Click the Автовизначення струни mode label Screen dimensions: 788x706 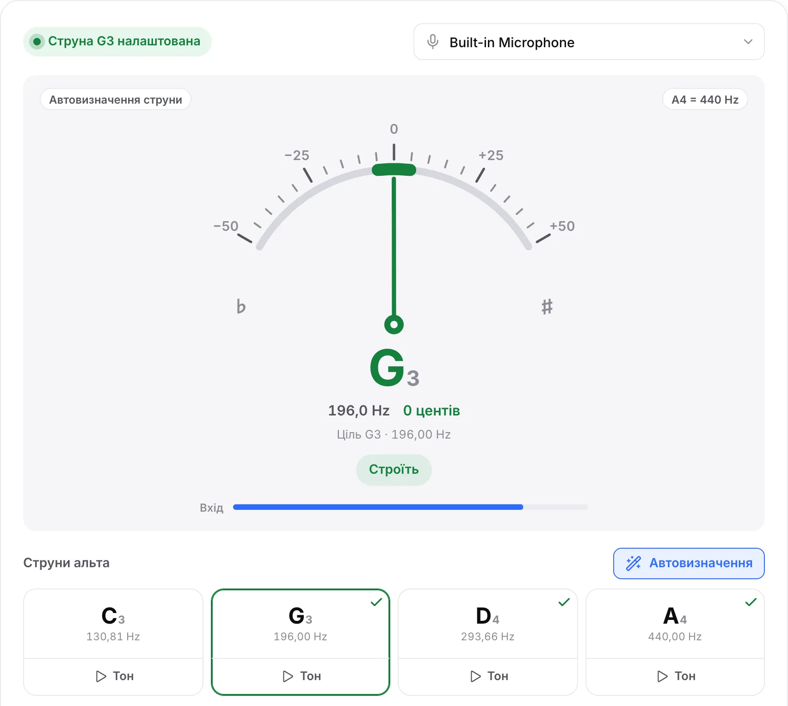tap(116, 99)
